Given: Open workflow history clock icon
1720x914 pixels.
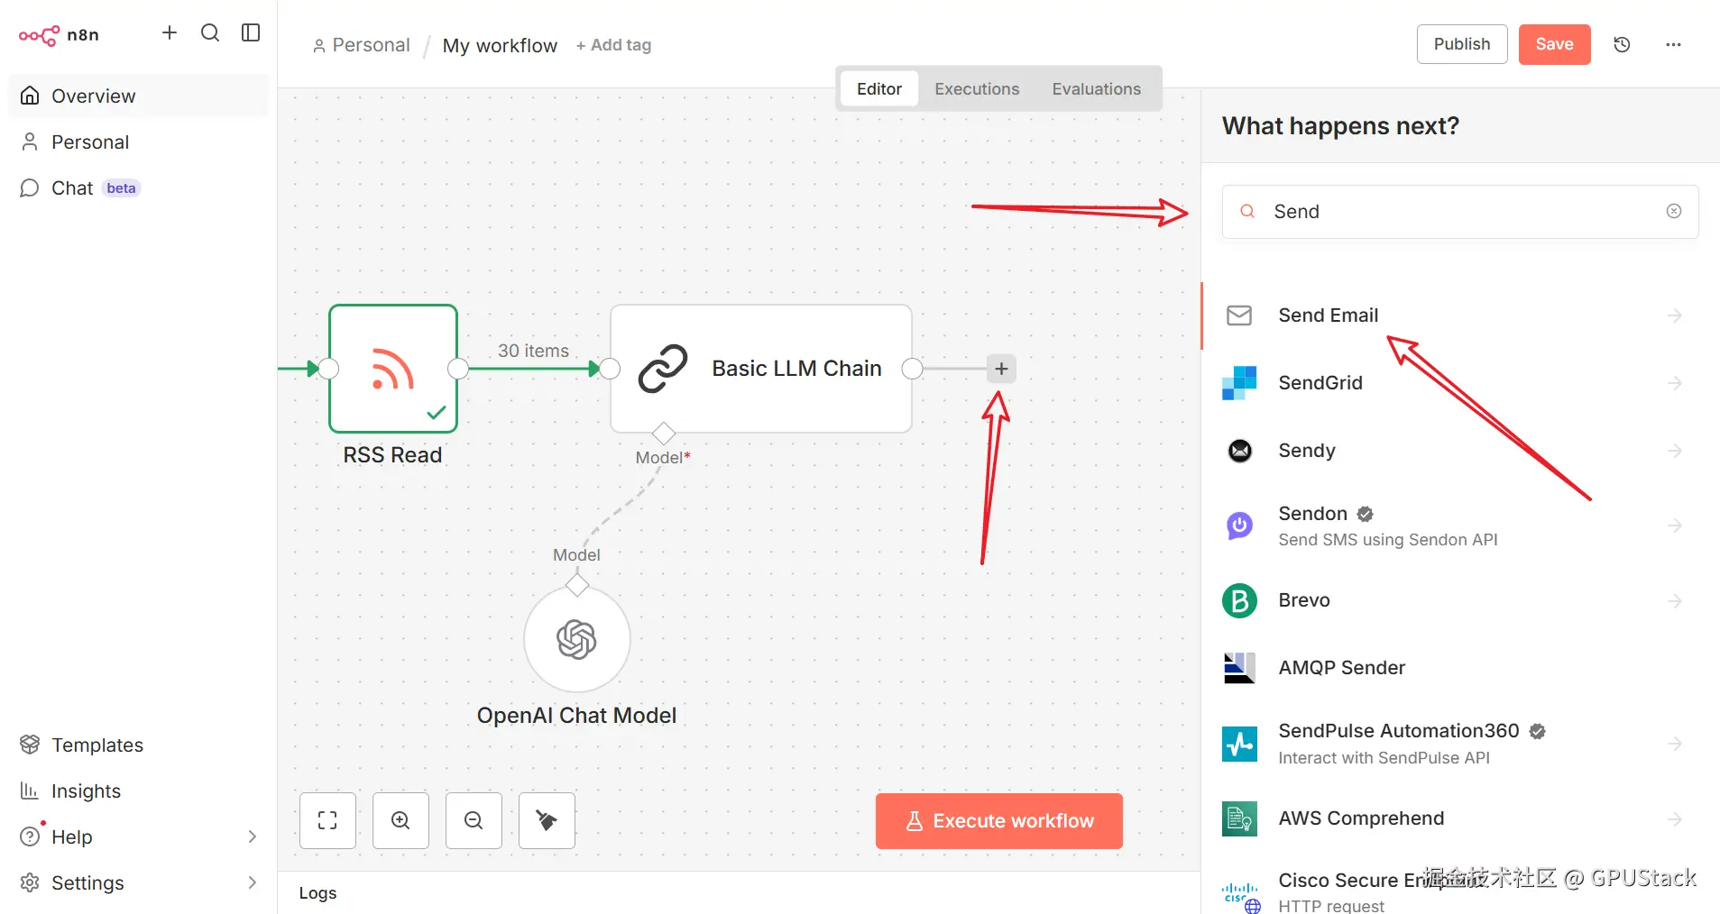Looking at the screenshot, I should (1622, 44).
